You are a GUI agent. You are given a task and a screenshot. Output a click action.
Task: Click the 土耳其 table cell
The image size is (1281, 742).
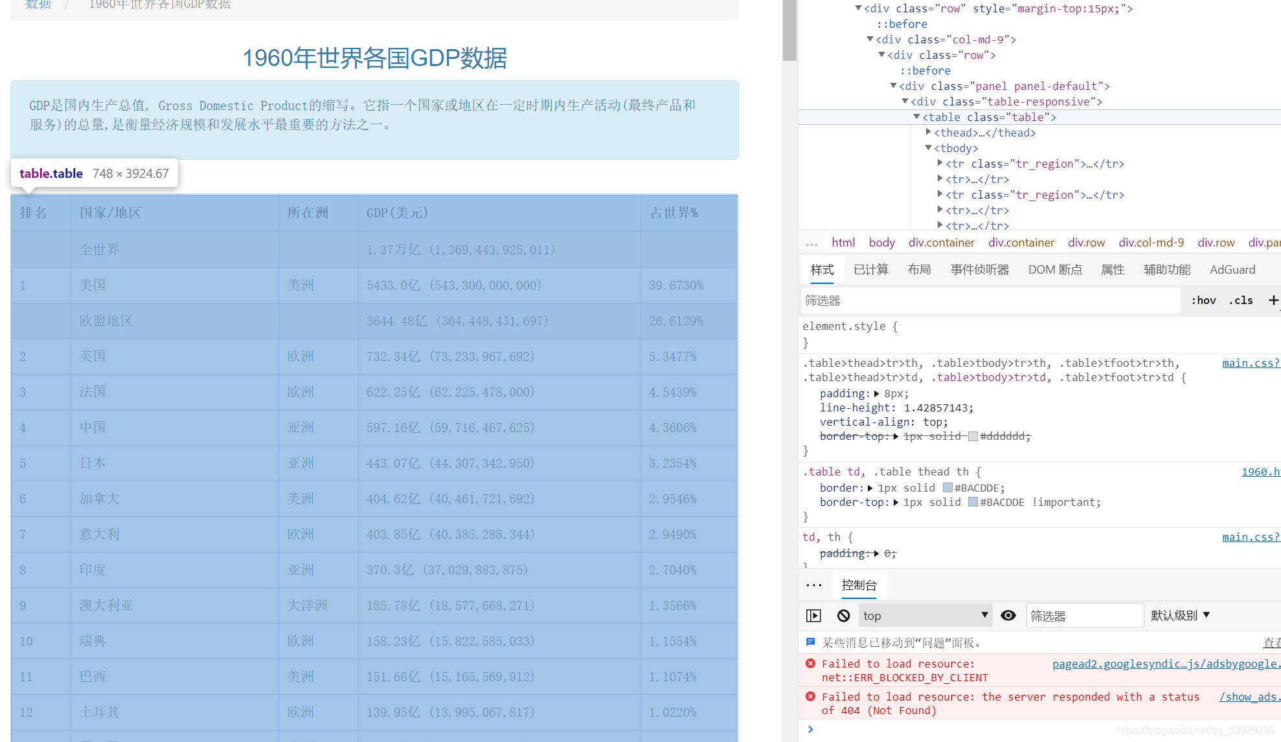pyautogui.click(x=174, y=712)
